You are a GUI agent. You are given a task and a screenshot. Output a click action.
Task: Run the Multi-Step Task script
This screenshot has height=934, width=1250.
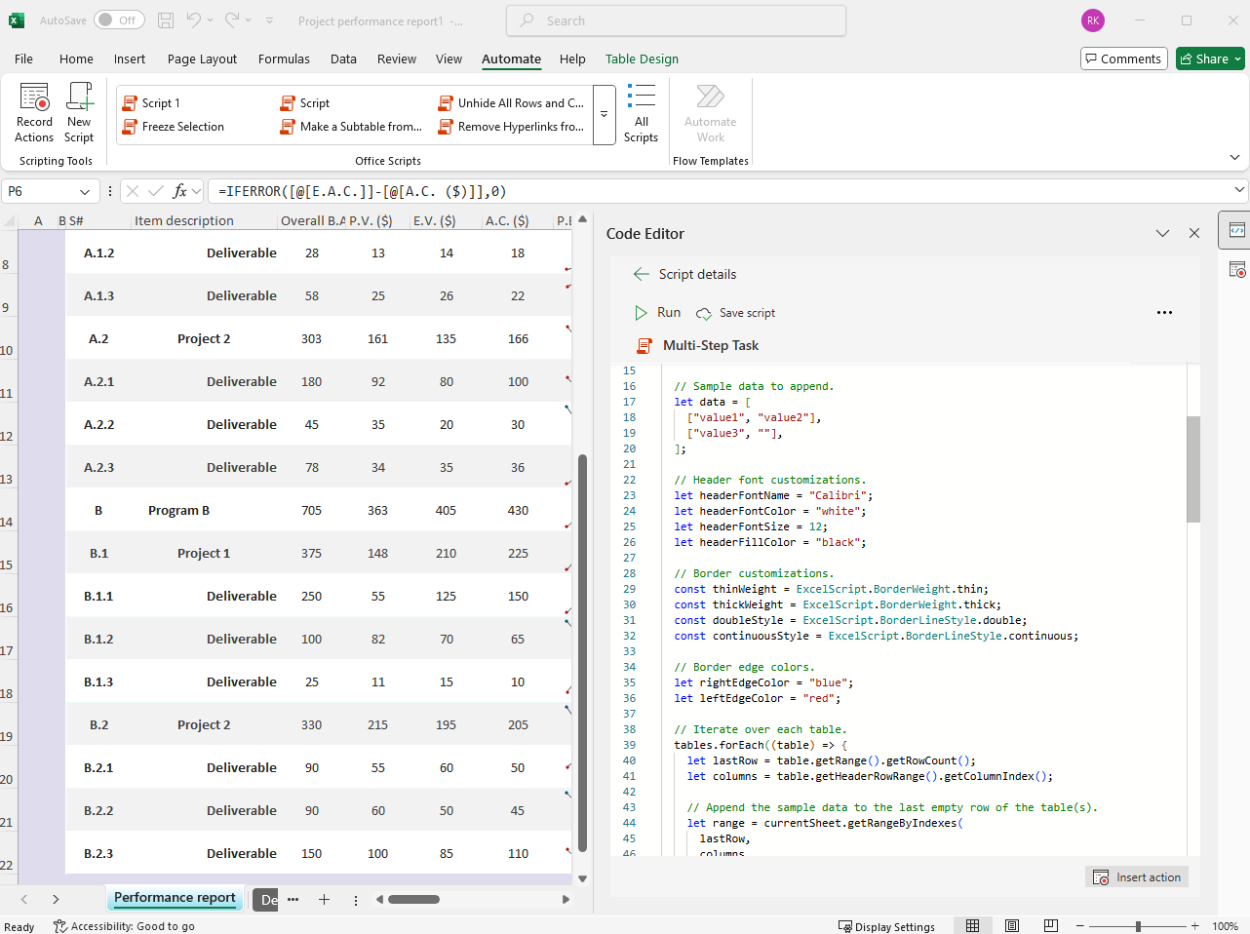[657, 313]
